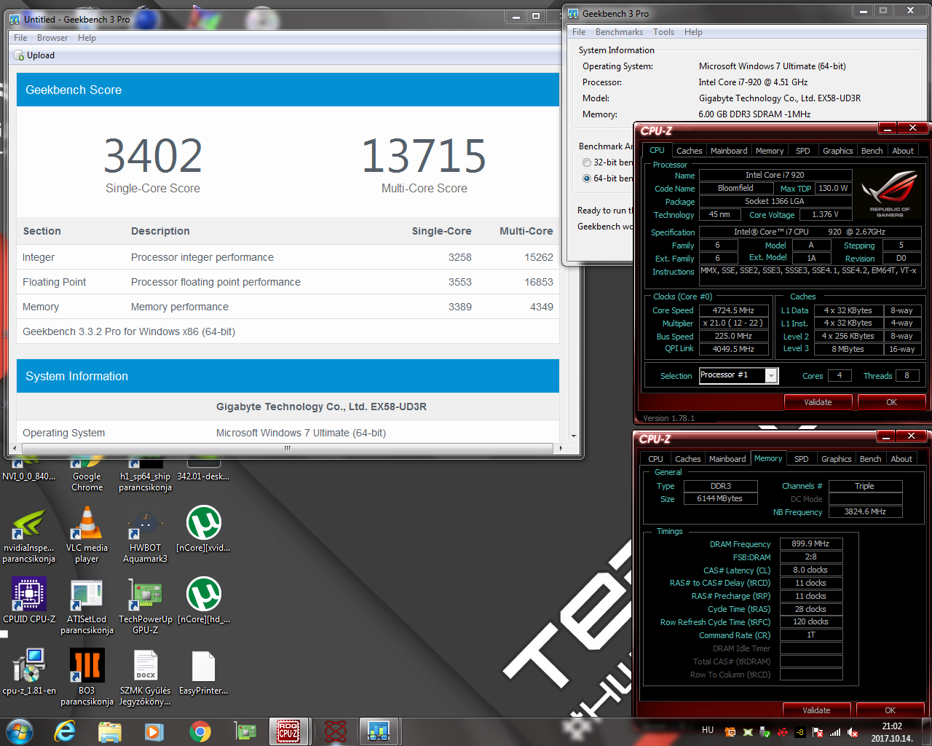Click the Memory performance row in Geekbench results
Screen dimensions: 932x746
[288, 307]
